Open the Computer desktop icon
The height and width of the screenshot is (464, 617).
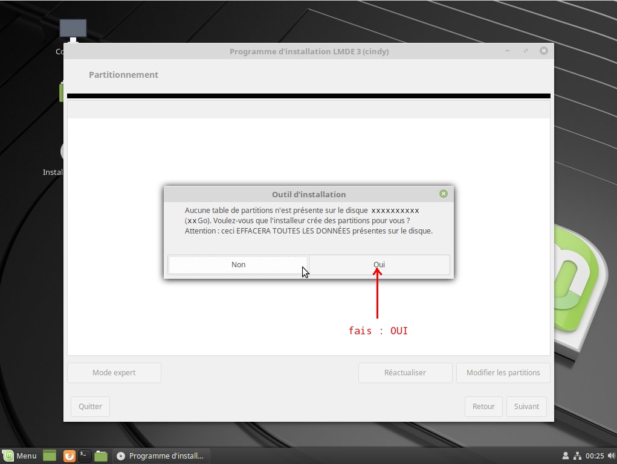point(73,31)
